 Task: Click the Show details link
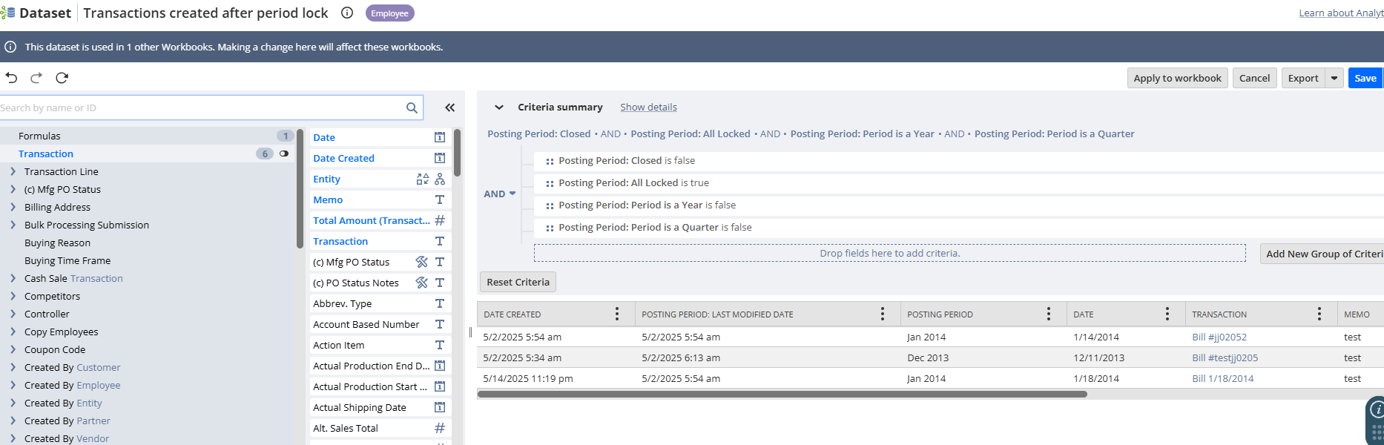coord(648,108)
